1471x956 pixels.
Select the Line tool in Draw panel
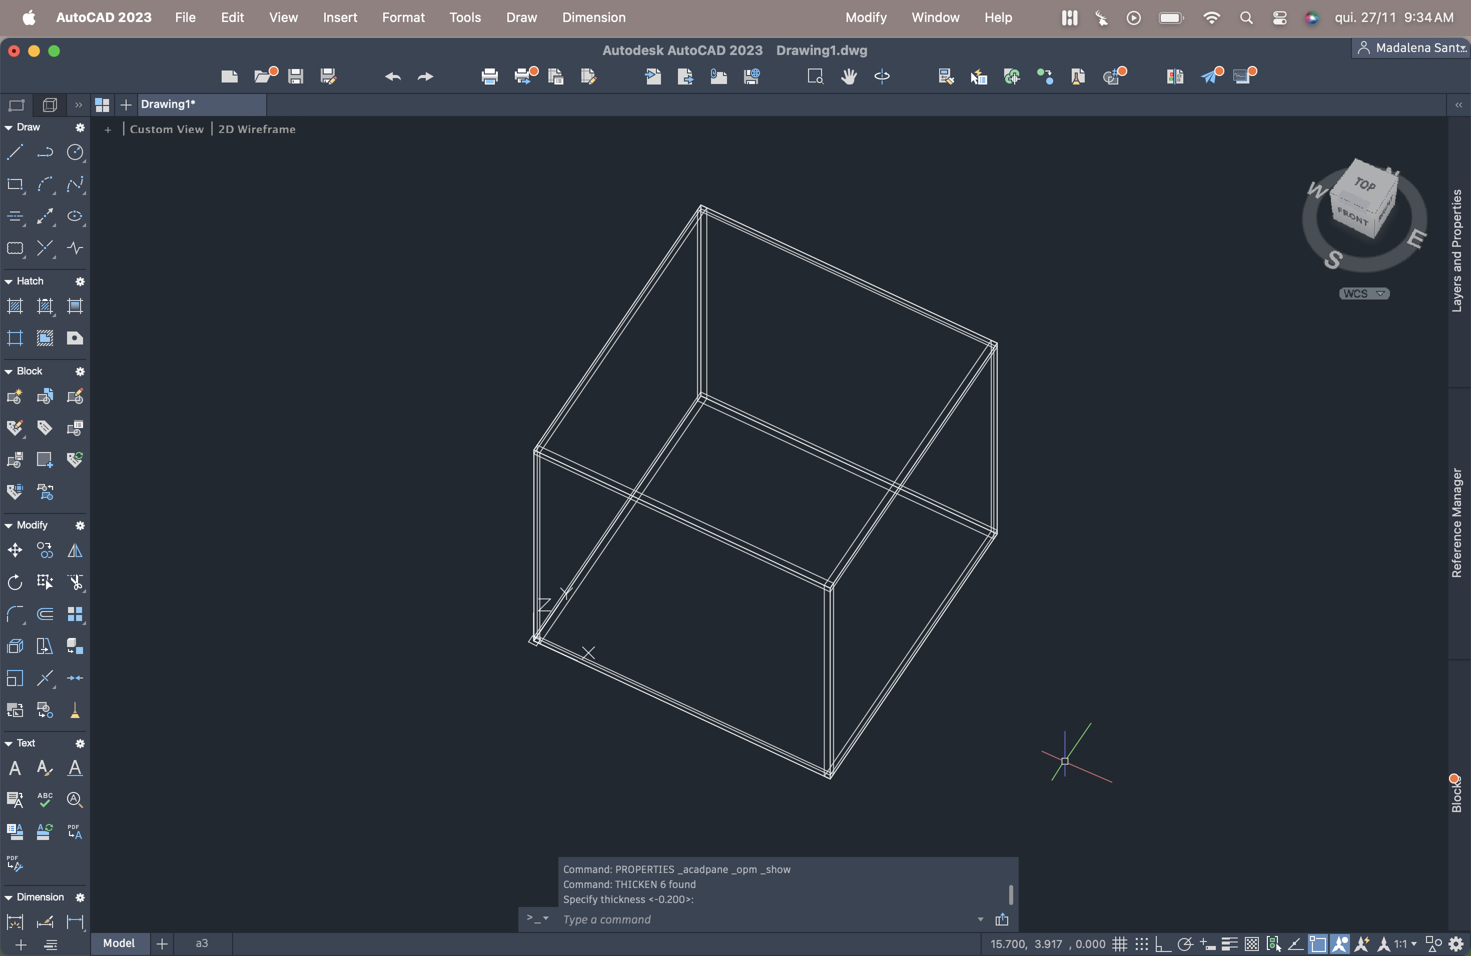(x=15, y=152)
